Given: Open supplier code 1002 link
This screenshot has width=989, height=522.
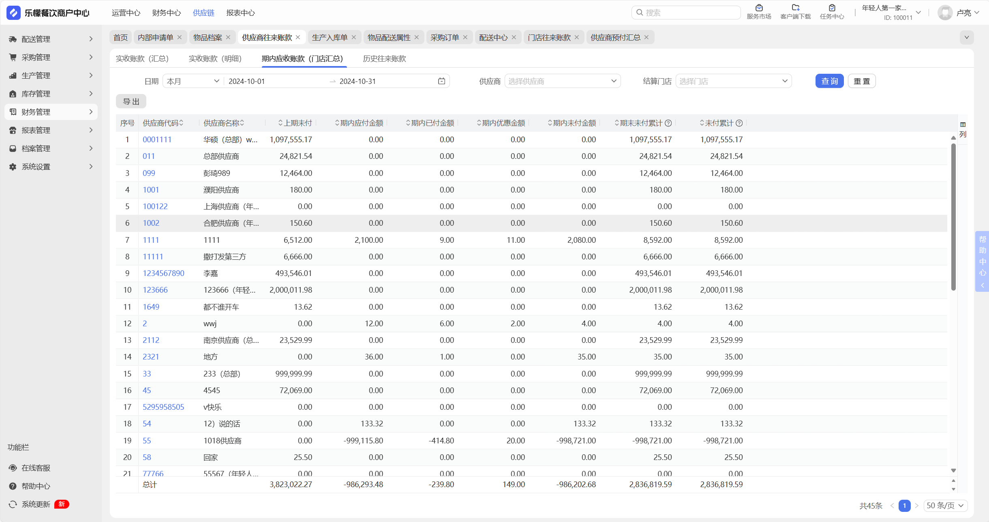Looking at the screenshot, I should 151,223.
